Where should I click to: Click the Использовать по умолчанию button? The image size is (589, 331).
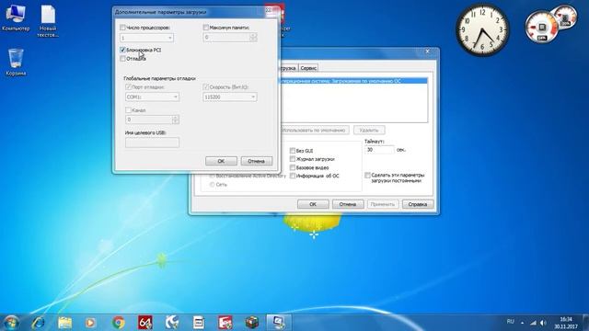(x=314, y=131)
